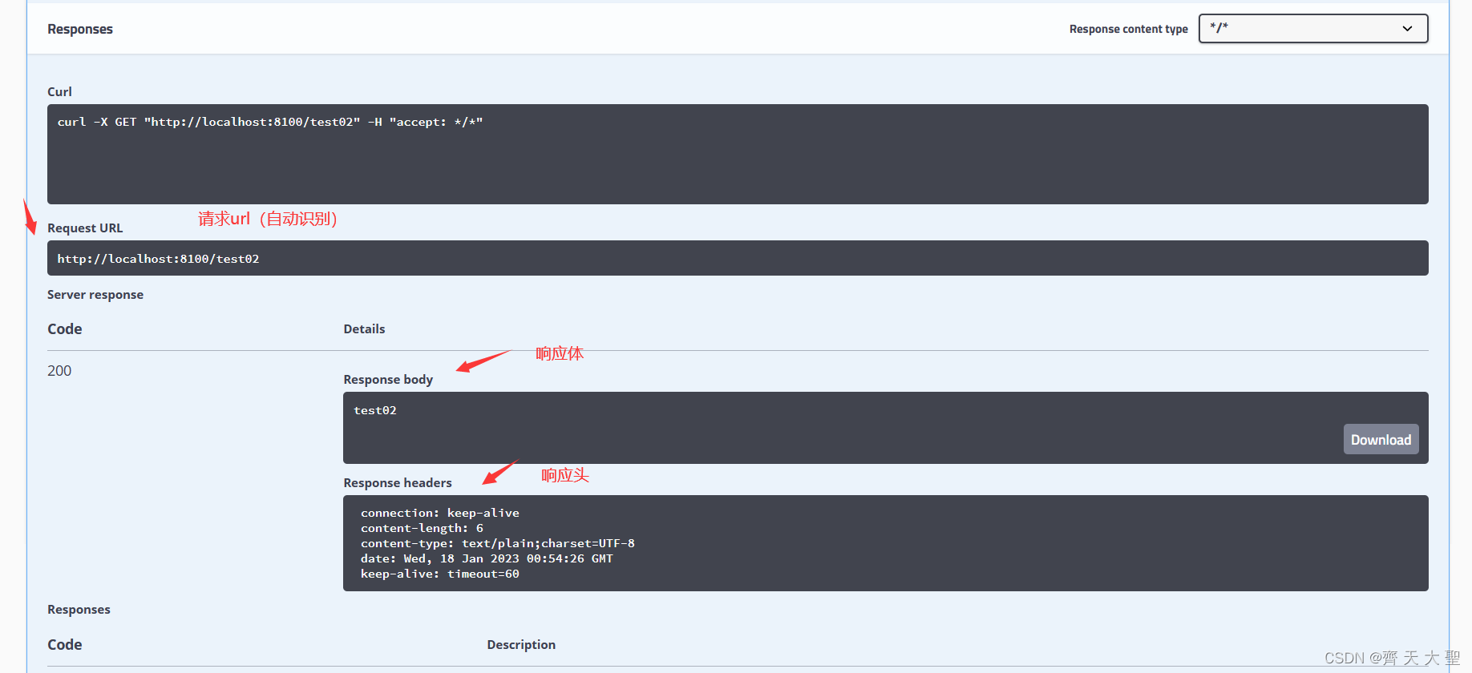Click the keep-alive: timeout=60 header line
The width and height of the screenshot is (1472, 673).
click(440, 574)
